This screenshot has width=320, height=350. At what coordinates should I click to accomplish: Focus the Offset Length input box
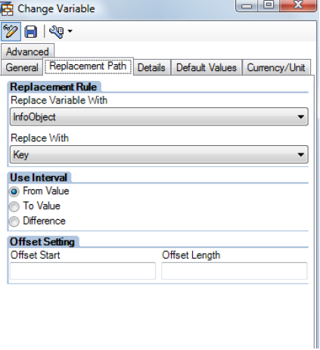click(235, 271)
